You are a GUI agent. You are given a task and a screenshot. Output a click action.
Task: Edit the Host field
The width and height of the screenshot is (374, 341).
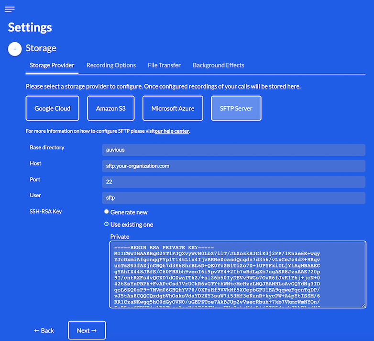[x=233, y=166]
